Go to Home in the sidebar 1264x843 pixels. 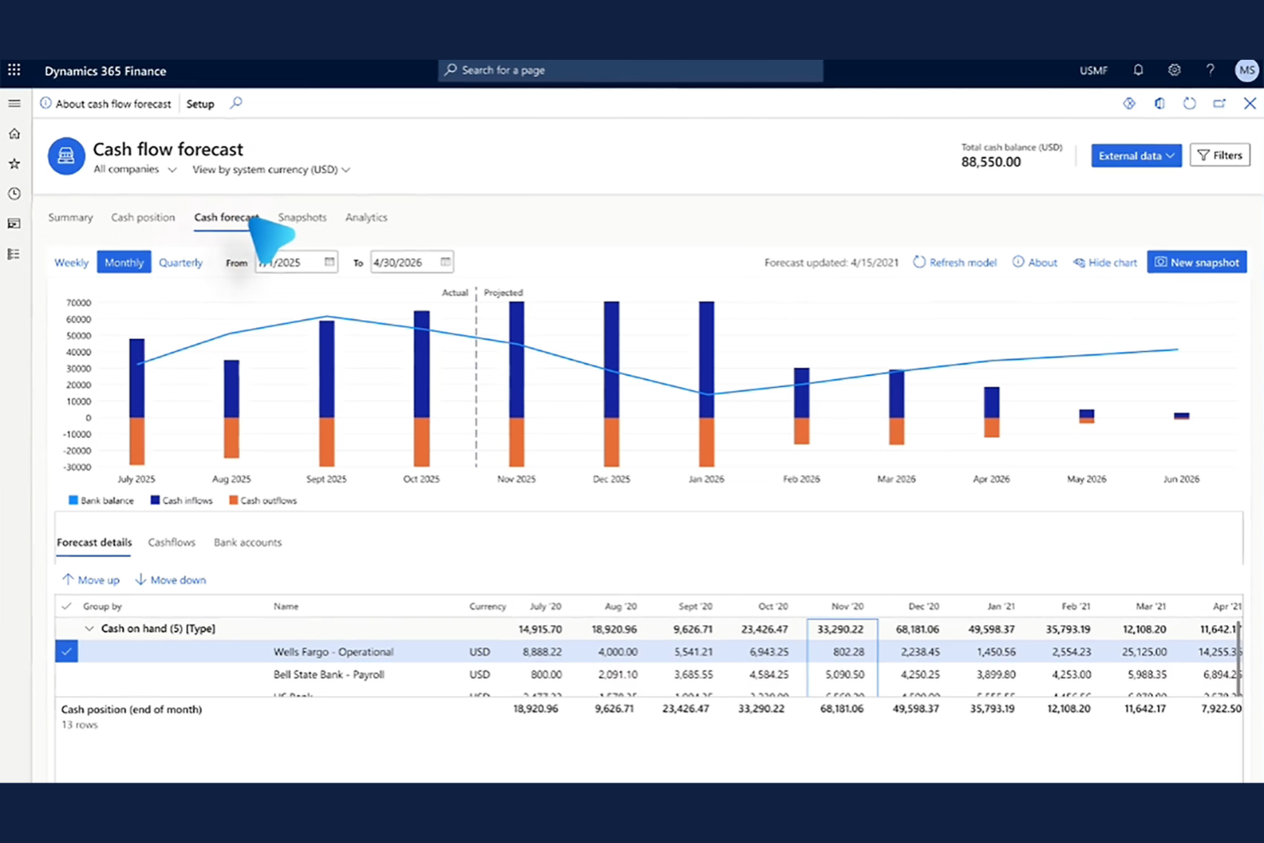(x=15, y=133)
